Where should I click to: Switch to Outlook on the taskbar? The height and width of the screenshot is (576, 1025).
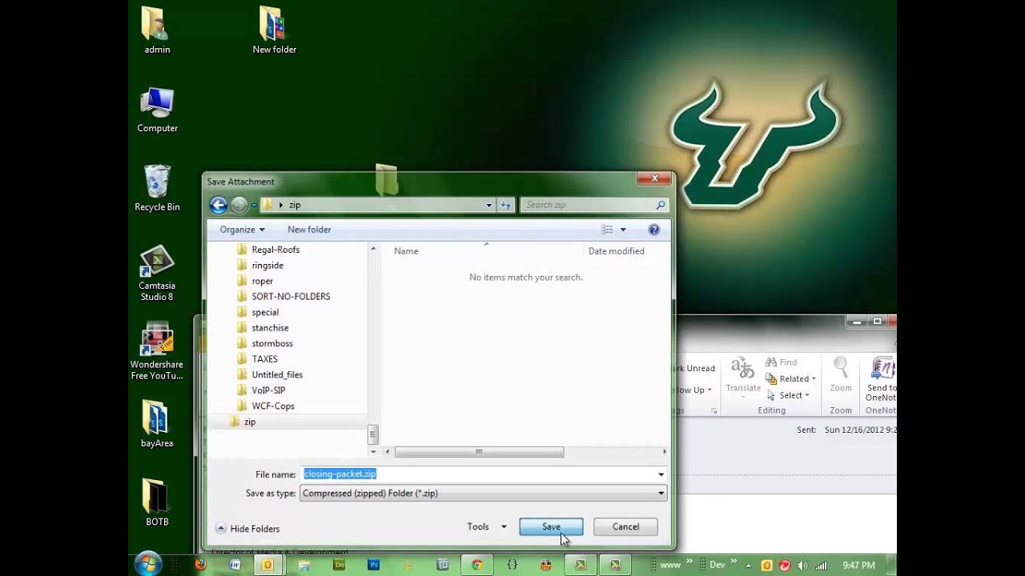(x=267, y=564)
